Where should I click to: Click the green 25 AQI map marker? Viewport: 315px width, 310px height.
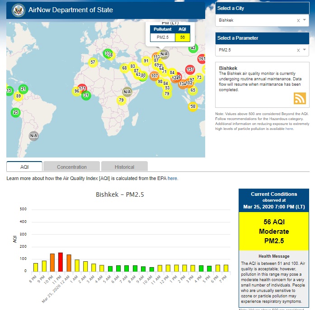click(x=16, y=112)
